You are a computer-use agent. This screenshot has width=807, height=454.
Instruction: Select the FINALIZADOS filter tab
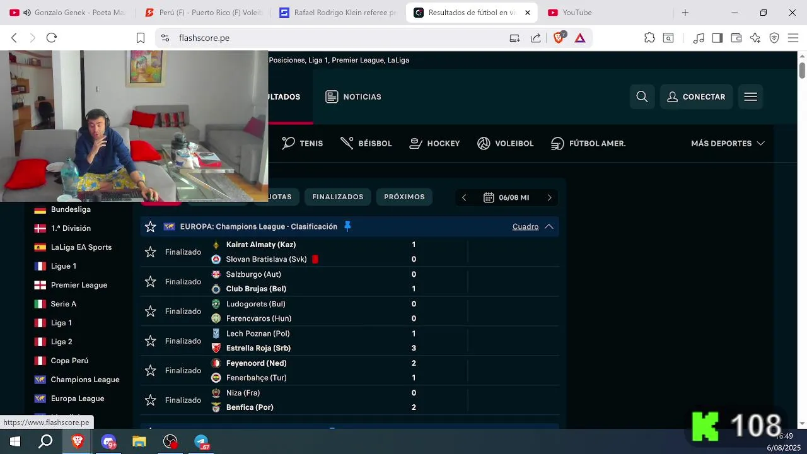click(338, 197)
